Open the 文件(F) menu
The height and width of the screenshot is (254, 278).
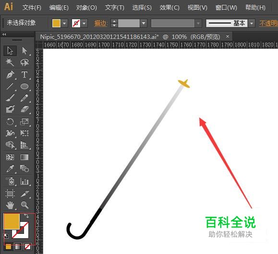32,8
